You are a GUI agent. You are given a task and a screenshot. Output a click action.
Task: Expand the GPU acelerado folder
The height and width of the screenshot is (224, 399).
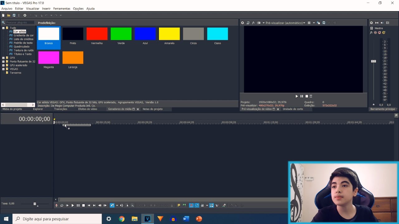click(3, 65)
